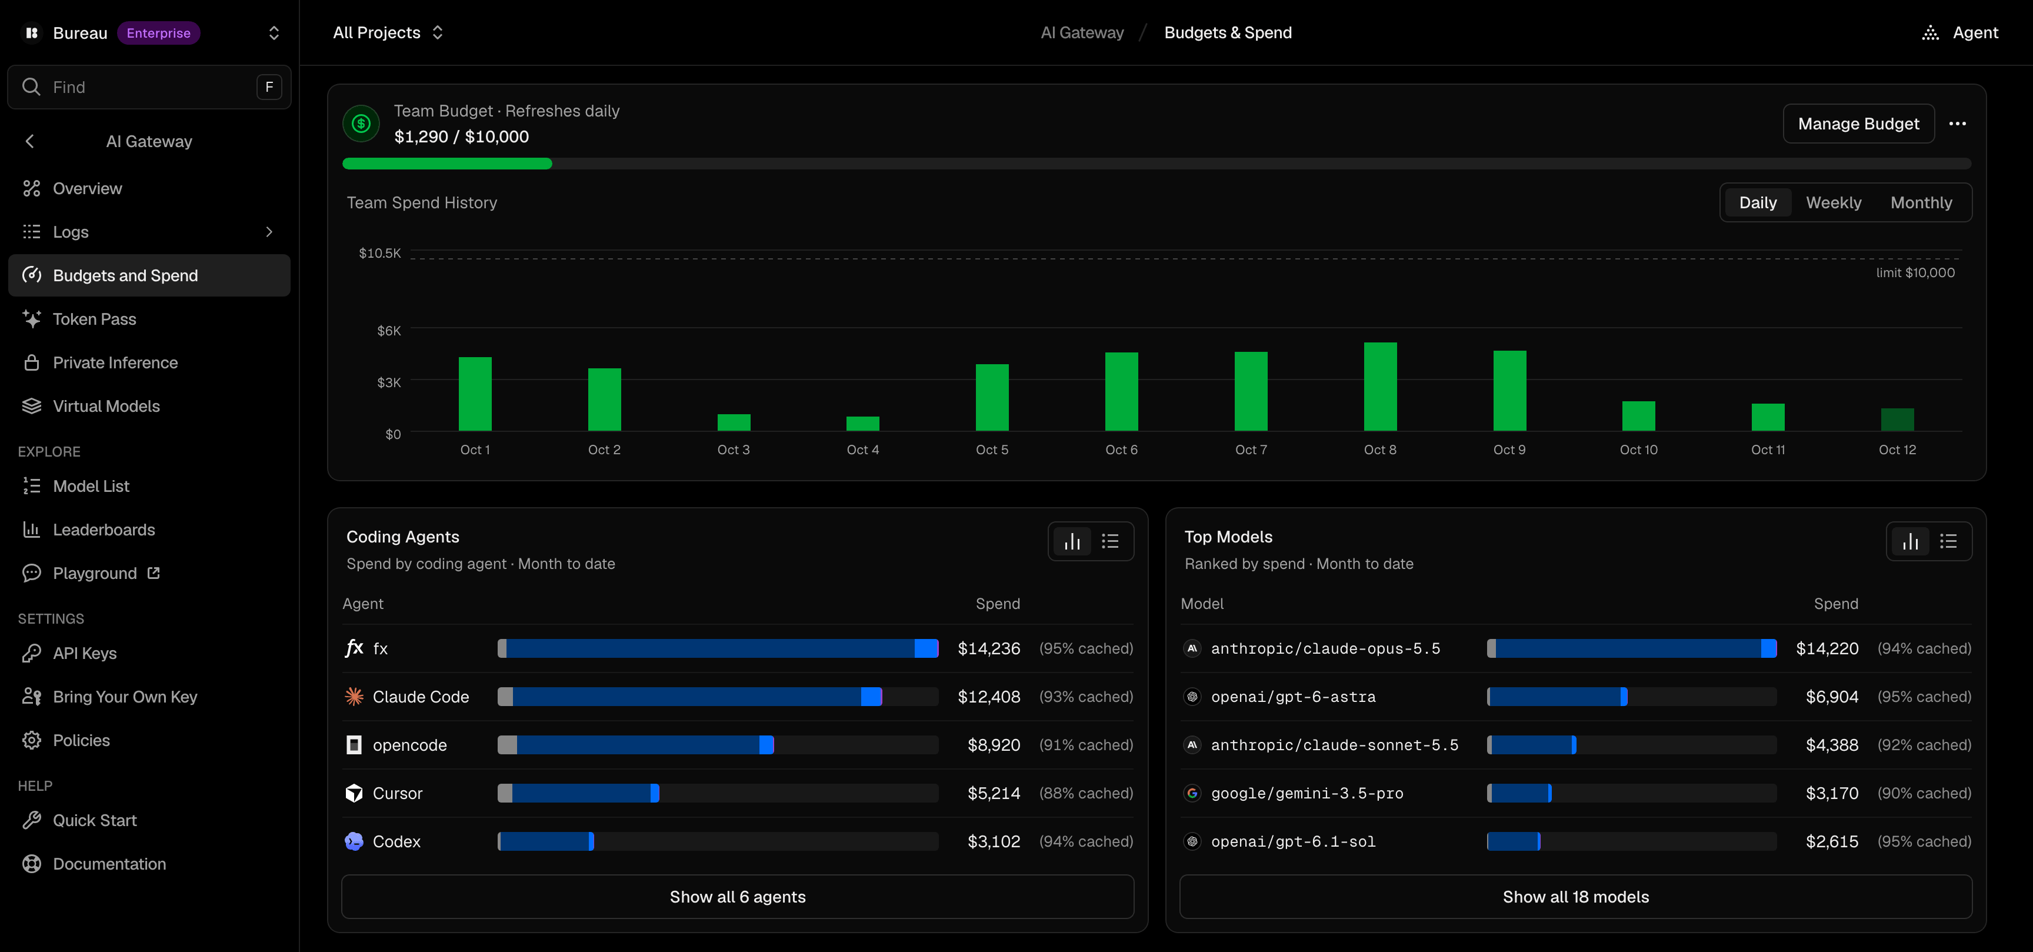The height and width of the screenshot is (952, 2033).
Task: Select Budgets and Spend in sidebar
Action: 149,275
